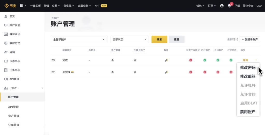Click the 托管子账户 column header
Image resolution: width=265 pixels, height=135 pixels.
139,50
